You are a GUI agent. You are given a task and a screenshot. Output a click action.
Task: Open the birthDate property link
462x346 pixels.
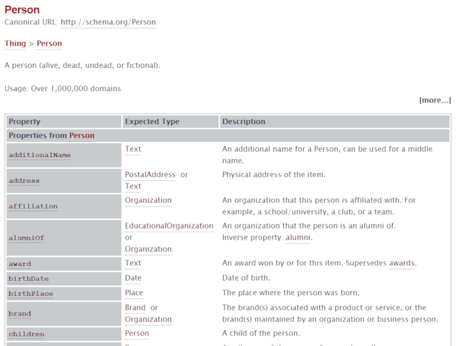coord(28,279)
